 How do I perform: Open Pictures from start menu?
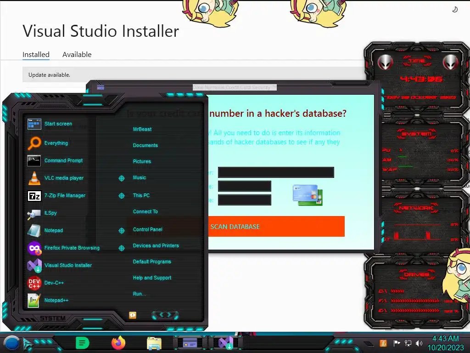click(x=142, y=161)
